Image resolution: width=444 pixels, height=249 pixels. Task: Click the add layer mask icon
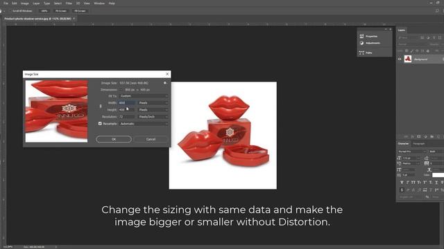(x=419, y=136)
